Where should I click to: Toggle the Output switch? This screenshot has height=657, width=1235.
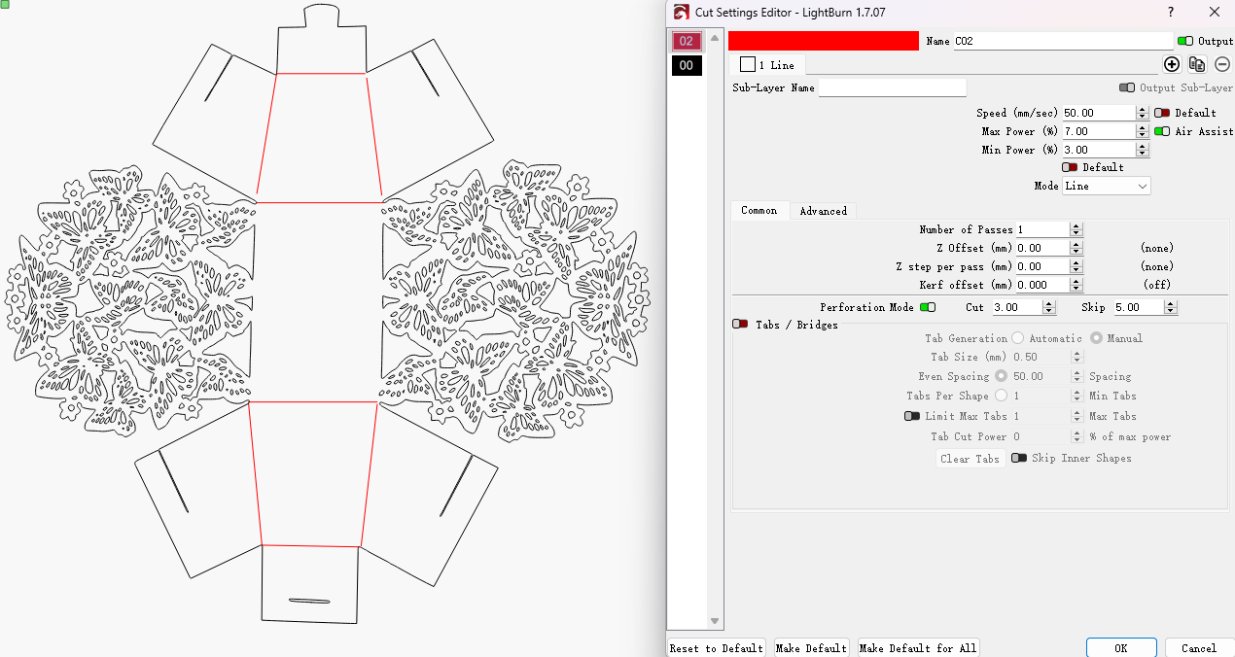point(1185,41)
